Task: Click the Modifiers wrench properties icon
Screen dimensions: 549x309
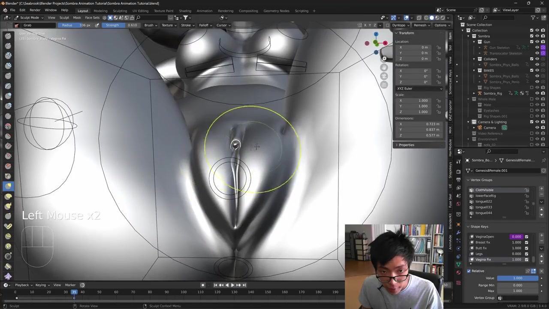Action: point(459,232)
